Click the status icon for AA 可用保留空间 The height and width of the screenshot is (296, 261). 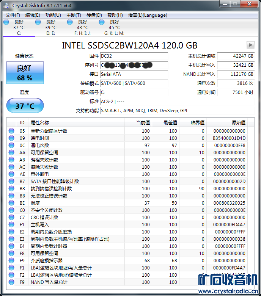pos(11,152)
